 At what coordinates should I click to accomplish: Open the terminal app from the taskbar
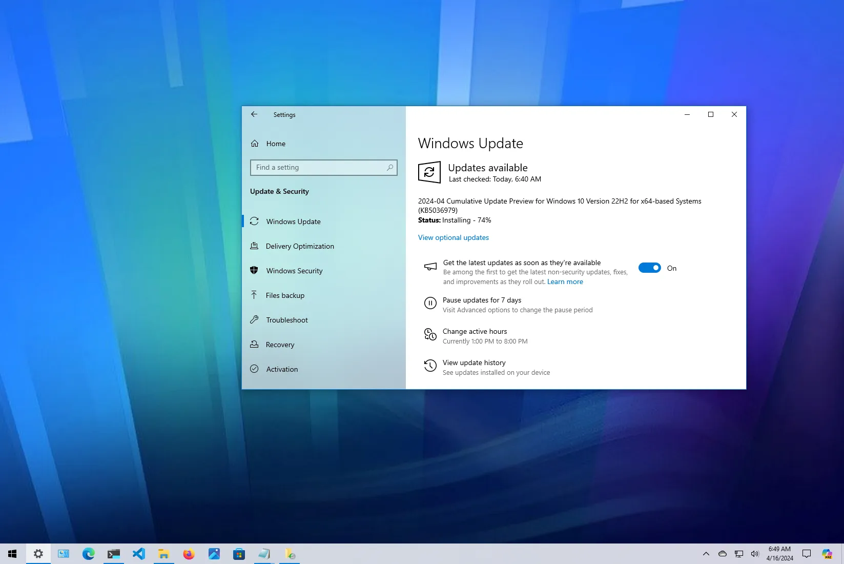click(x=114, y=554)
